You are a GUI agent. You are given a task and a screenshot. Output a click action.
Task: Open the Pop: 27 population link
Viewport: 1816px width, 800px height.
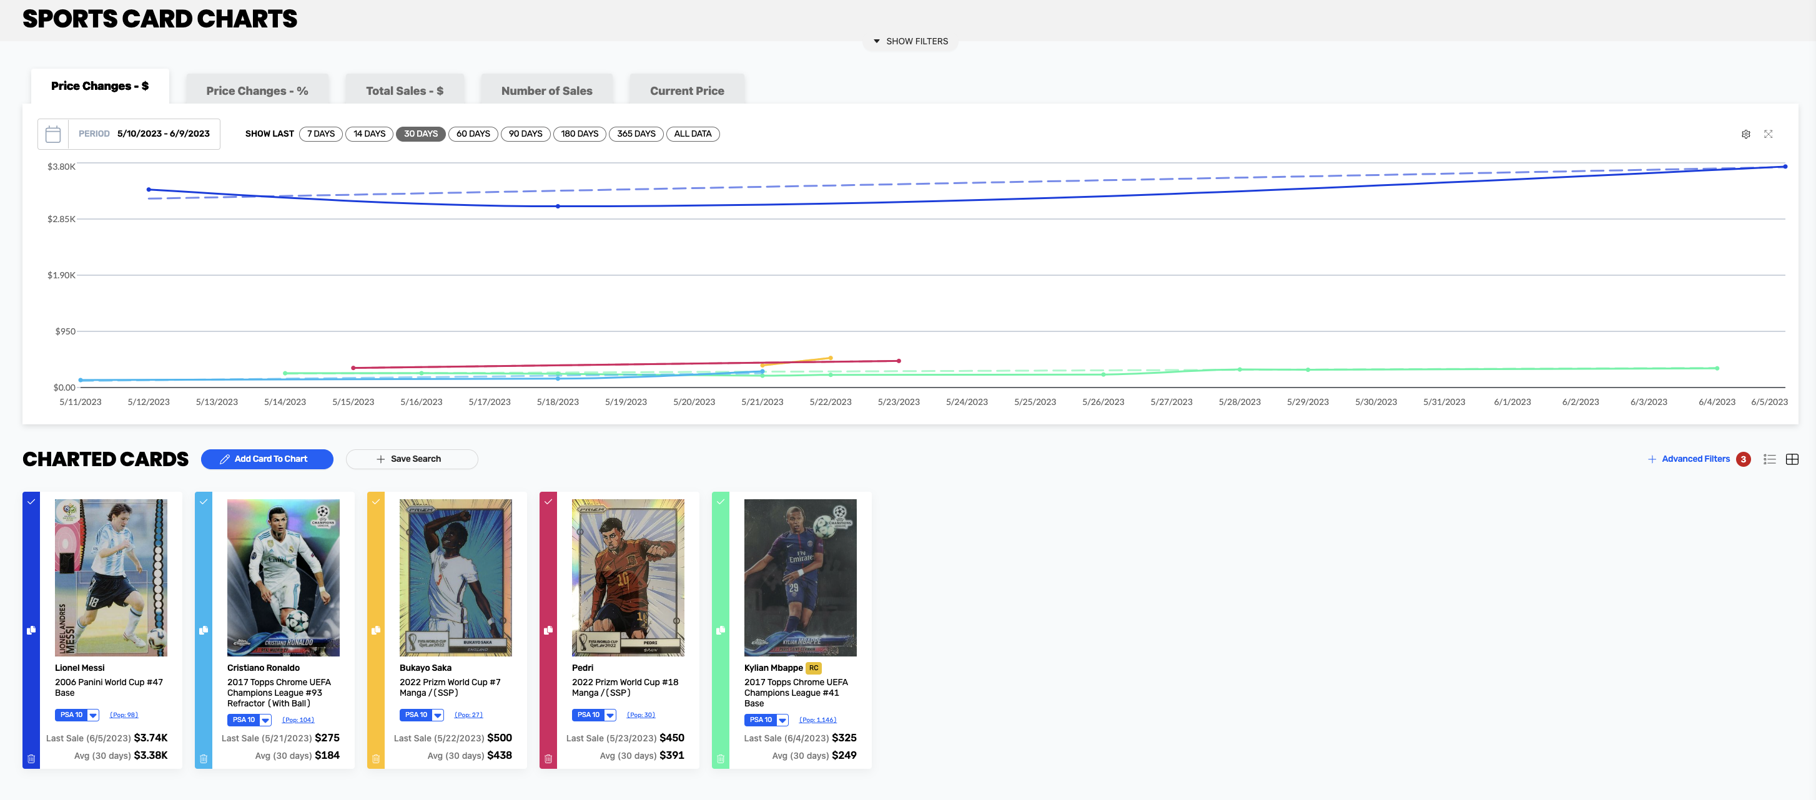point(469,715)
